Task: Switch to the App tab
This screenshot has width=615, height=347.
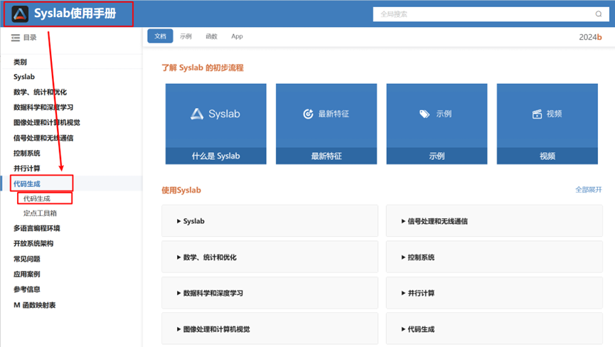Action: pos(237,36)
